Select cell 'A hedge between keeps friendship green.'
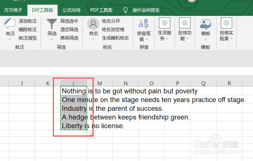Screen dimensions: 253x161 point(74,117)
